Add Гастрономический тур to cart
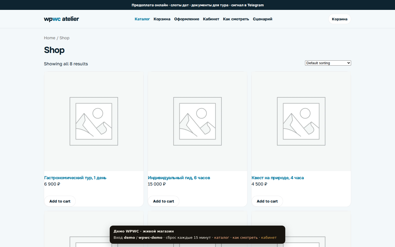 pyautogui.click(x=60, y=201)
